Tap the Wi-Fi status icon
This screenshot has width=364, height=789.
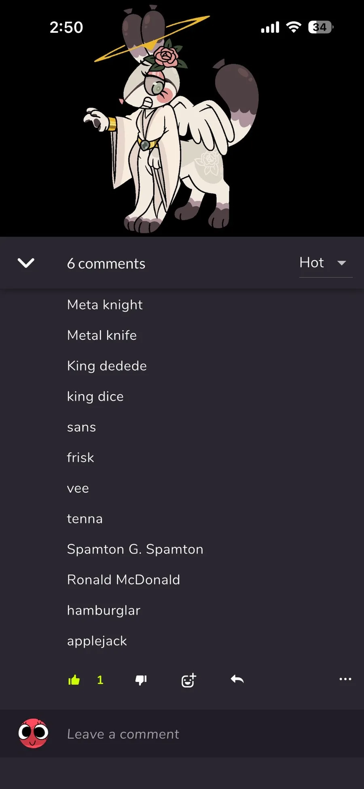point(294,27)
